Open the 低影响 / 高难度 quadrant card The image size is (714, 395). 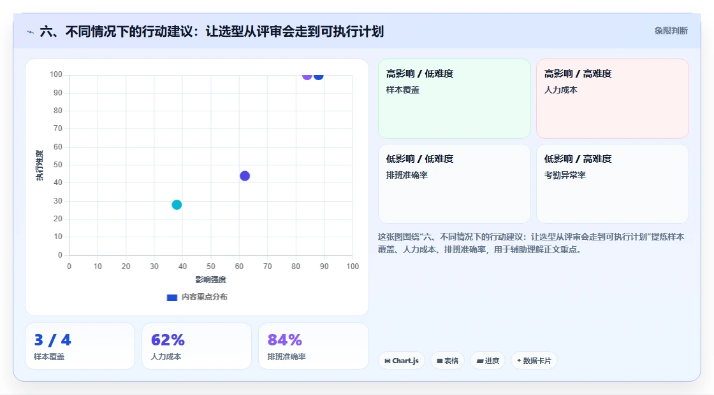point(613,184)
